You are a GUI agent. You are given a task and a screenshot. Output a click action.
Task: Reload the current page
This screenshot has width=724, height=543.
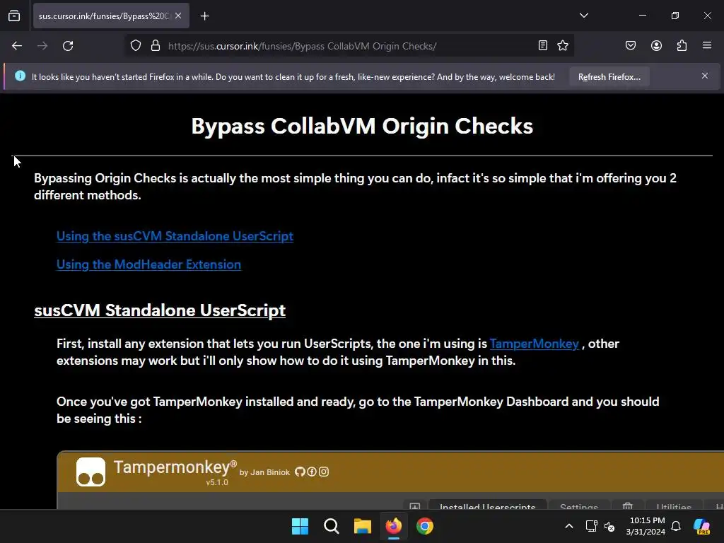pos(68,46)
